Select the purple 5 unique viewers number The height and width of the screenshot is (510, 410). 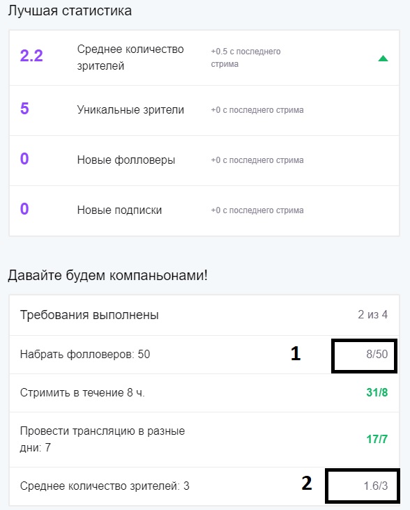(x=24, y=108)
